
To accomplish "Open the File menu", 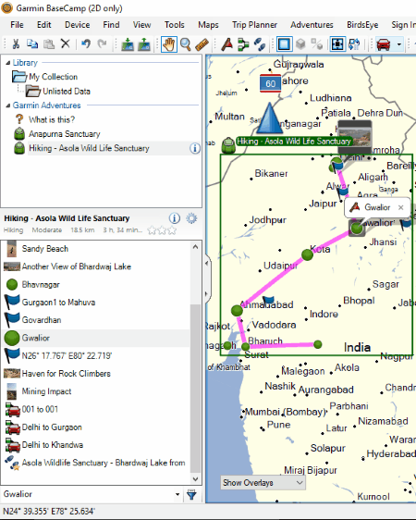I will (x=17, y=25).
